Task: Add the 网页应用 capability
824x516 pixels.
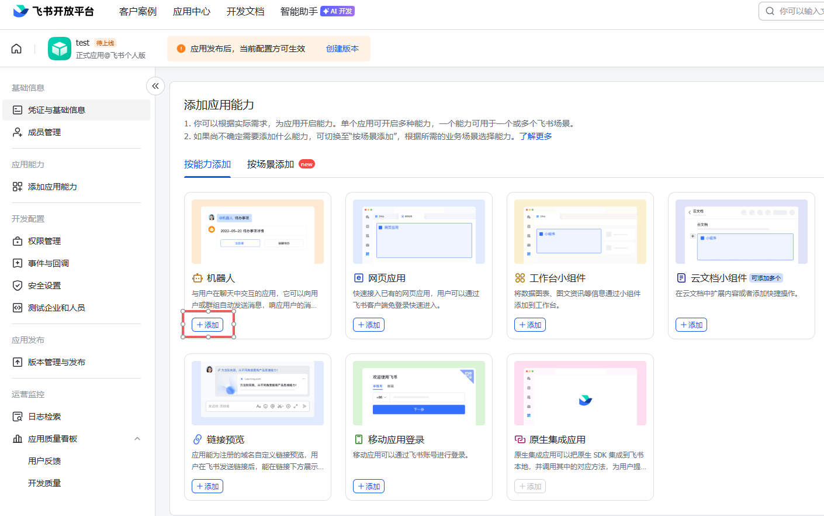Action: pos(369,325)
